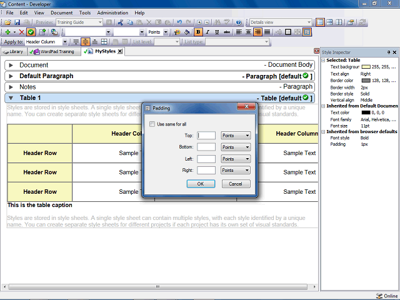
Task: Click the Copy icon in toolbar
Action: tap(130, 22)
